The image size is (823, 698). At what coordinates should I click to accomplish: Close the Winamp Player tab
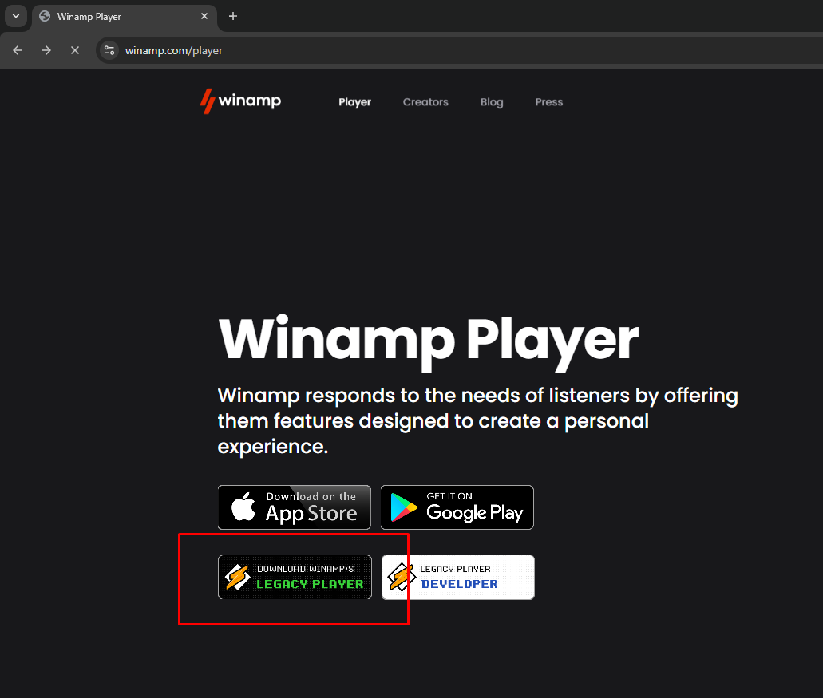pyautogui.click(x=204, y=16)
